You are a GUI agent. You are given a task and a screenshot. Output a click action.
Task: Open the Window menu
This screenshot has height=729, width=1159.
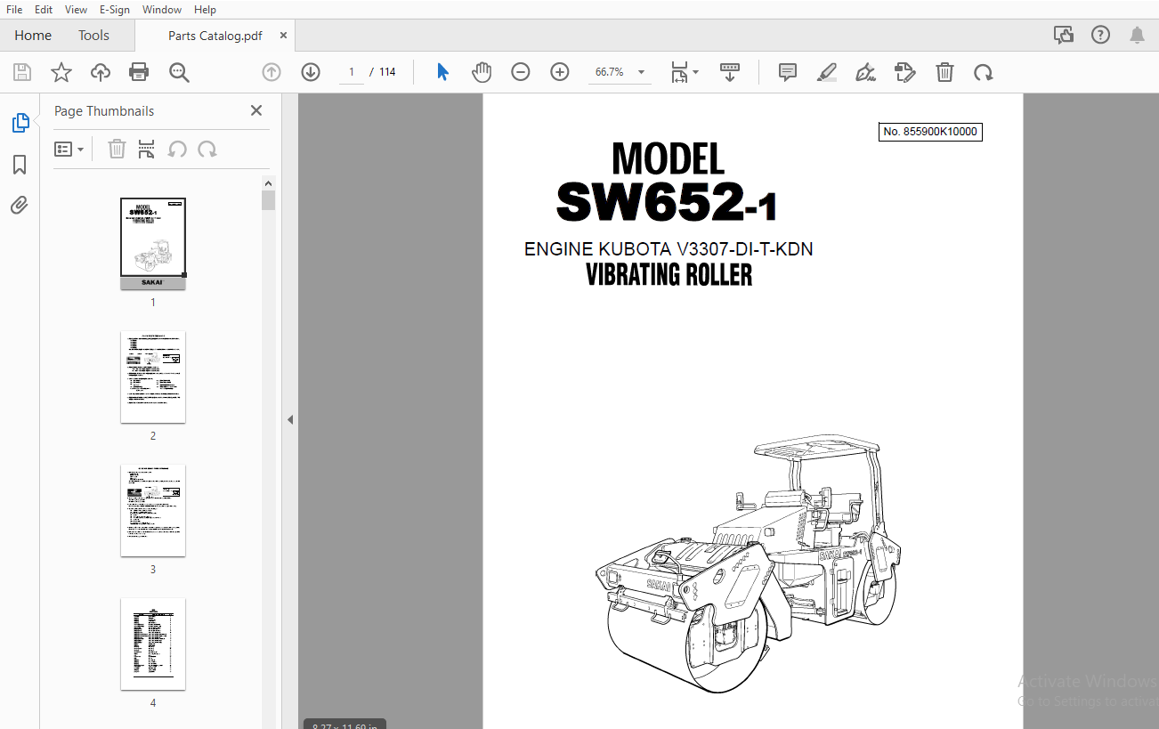click(162, 10)
